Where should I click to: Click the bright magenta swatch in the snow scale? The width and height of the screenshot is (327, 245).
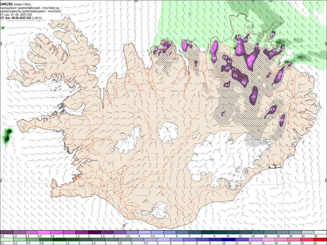[44, 232]
